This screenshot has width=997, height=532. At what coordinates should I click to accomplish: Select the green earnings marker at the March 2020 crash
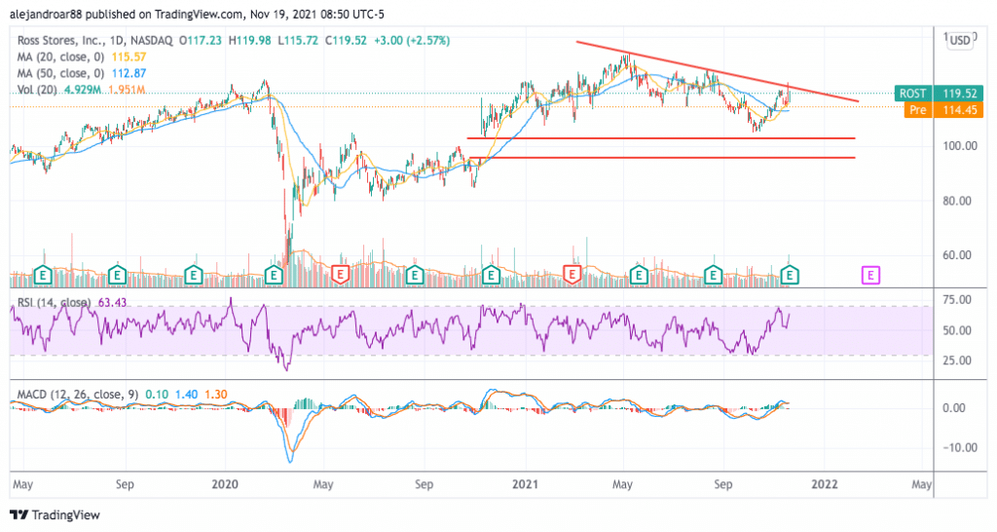274,276
